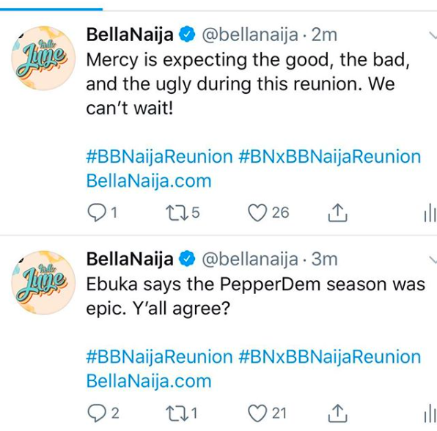
Task: View analytics for Ebuka PepperDem tweet
Action: (x=430, y=413)
